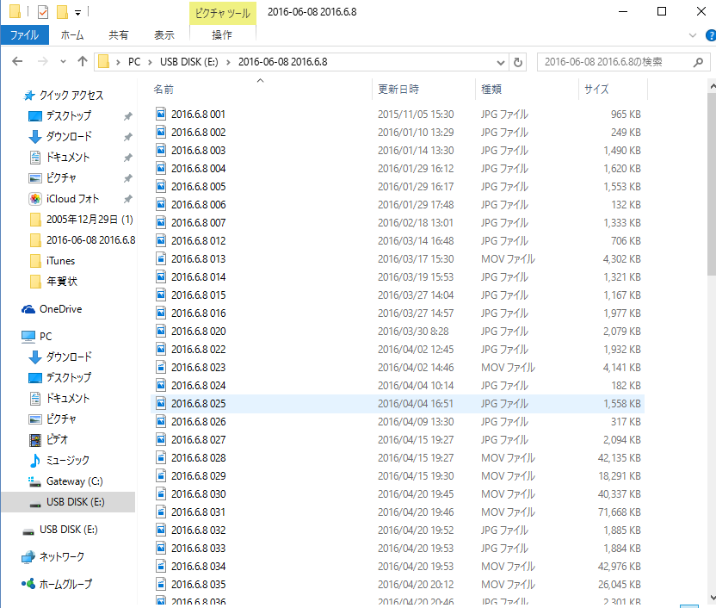Select file 2016.6.8 020

tap(198, 332)
